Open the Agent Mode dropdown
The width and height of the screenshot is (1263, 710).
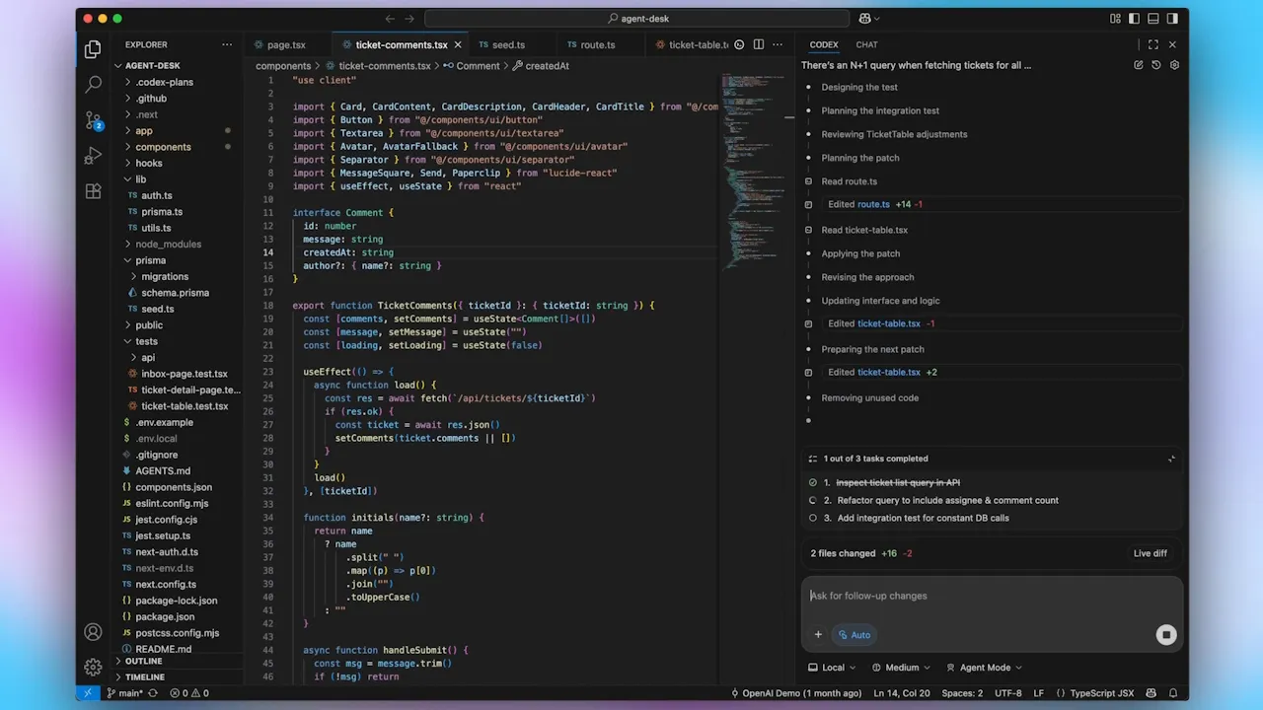click(x=984, y=668)
